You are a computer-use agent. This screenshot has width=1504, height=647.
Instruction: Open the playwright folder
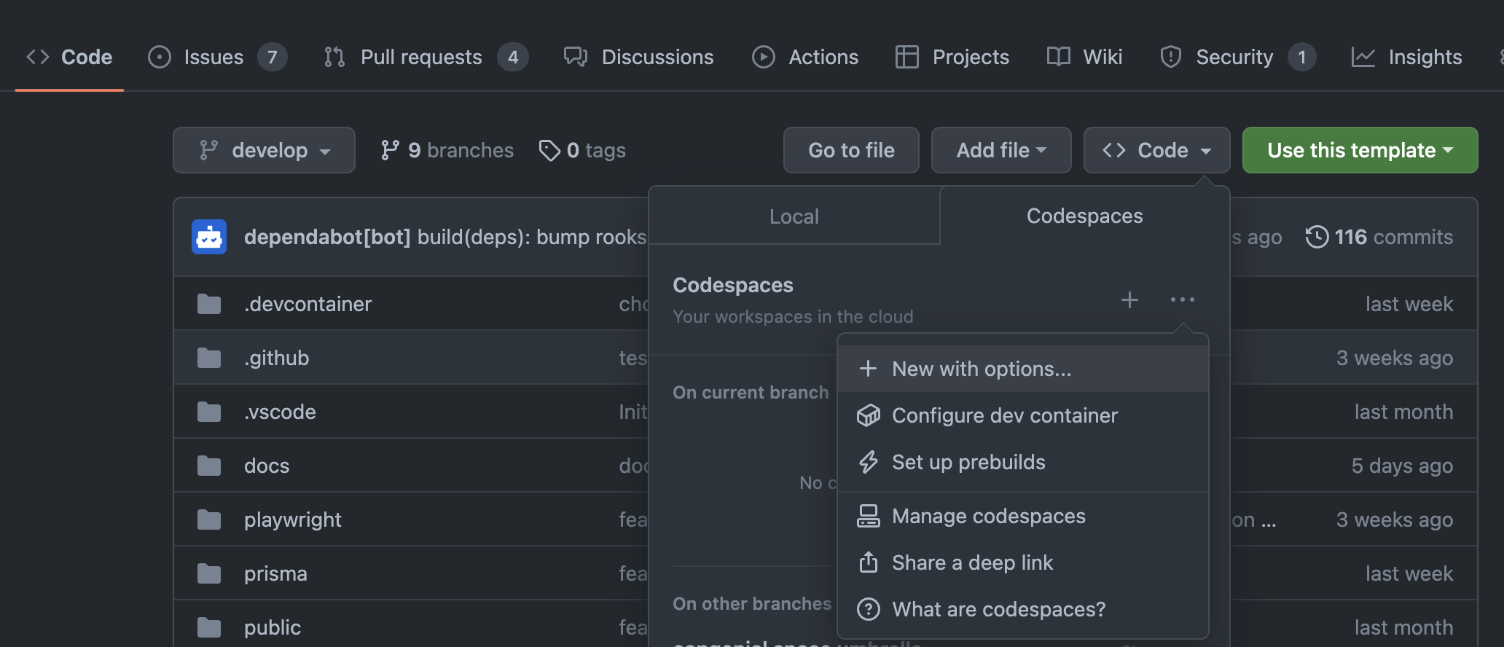(x=292, y=519)
